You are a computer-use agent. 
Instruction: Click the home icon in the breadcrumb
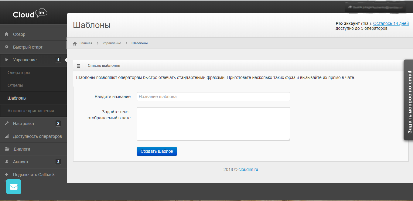pyautogui.click(x=75, y=43)
